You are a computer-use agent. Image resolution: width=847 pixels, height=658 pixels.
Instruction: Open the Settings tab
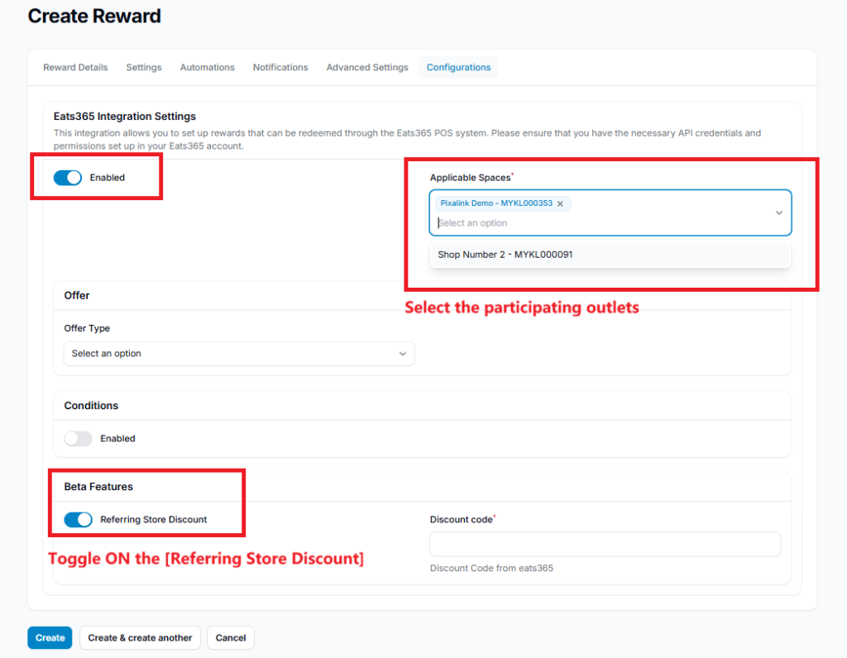[144, 68]
